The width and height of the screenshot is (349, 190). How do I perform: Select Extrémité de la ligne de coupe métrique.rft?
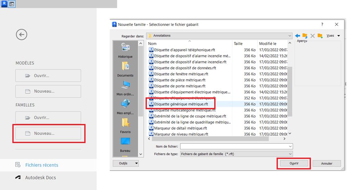click(190, 116)
